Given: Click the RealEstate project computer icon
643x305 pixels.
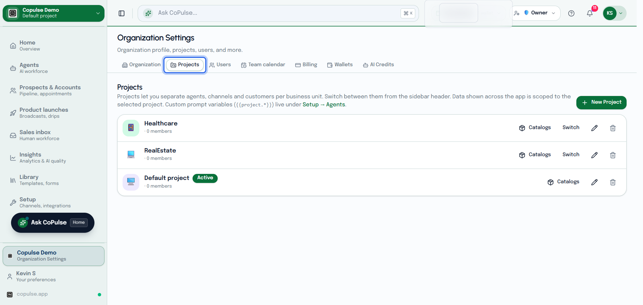Looking at the screenshot, I should pyautogui.click(x=131, y=155).
